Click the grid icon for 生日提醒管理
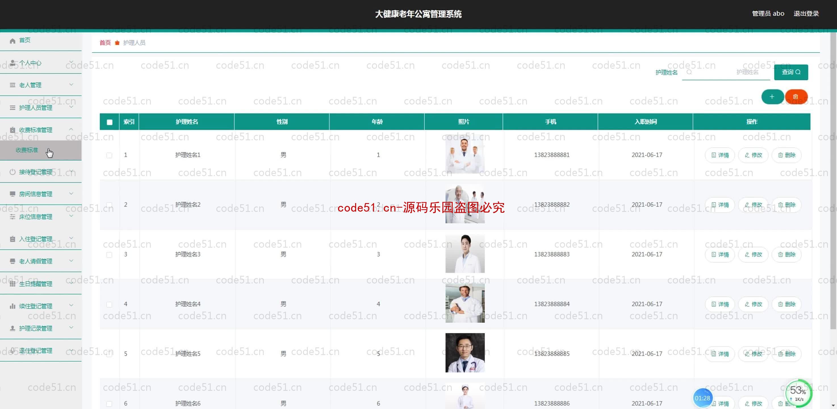The image size is (837, 409). [x=12, y=283]
